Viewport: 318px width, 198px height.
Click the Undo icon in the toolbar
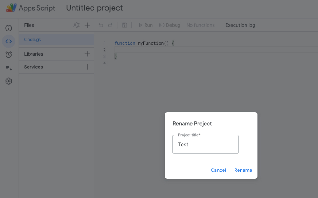coord(101,25)
